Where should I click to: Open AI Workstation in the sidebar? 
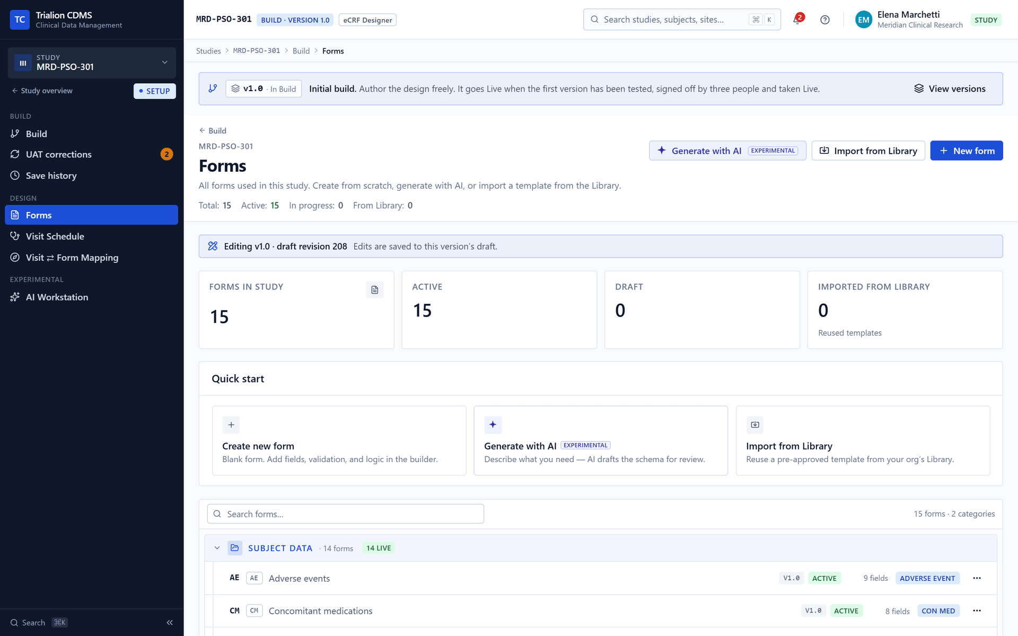pos(91,297)
